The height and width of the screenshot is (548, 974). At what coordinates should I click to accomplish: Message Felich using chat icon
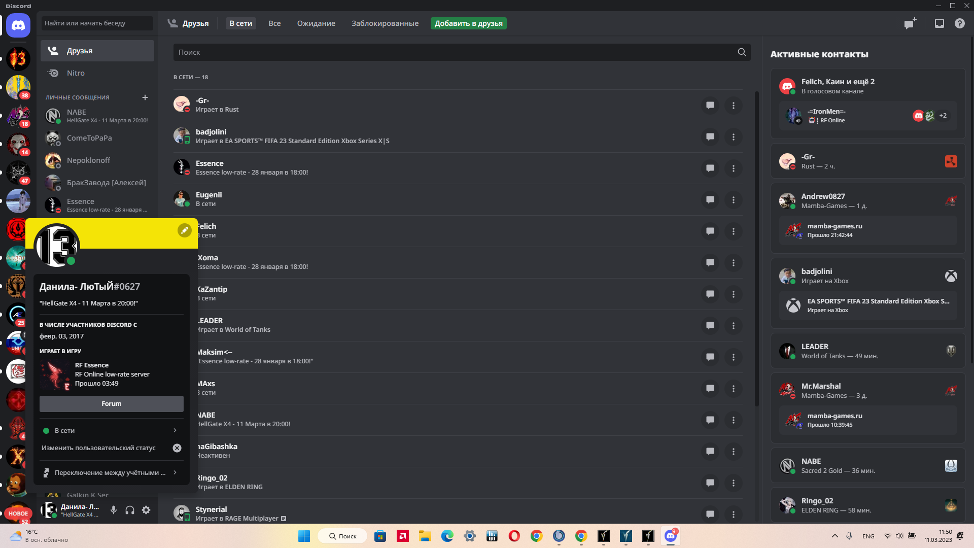tap(710, 231)
